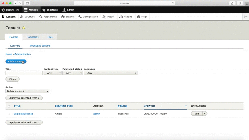Sort table by Title column

point(17,106)
